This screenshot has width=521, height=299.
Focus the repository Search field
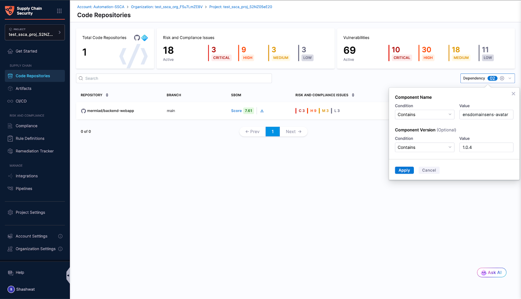[174, 78]
